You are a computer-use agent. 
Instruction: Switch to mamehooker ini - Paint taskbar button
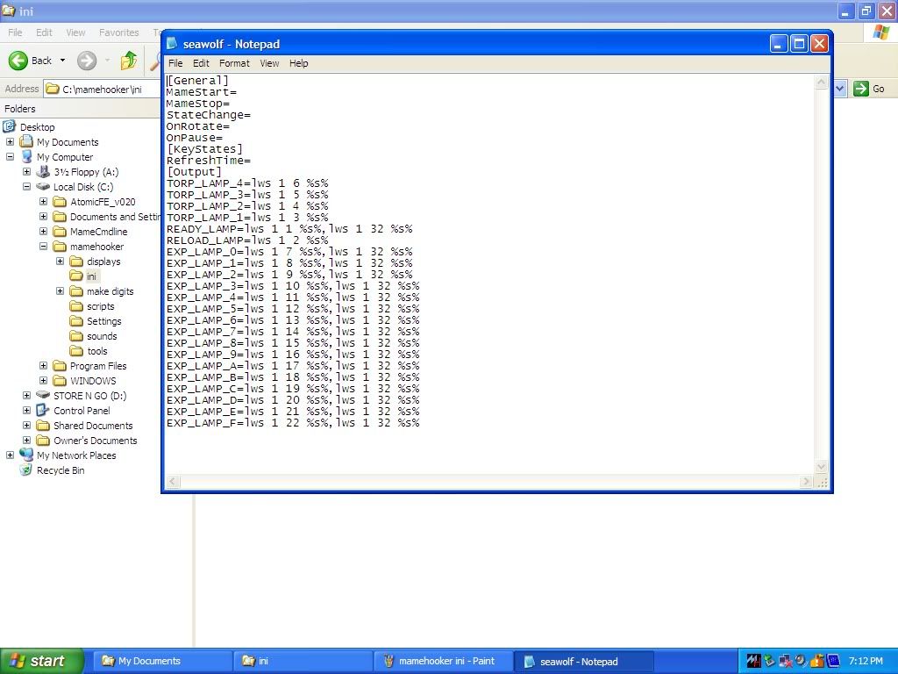point(443,661)
